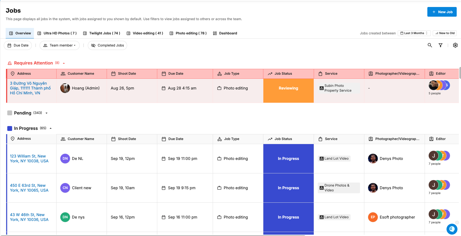The width and height of the screenshot is (461, 236).
Task: Click the editor avatars in Reviewing row
Action: click(x=439, y=85)
